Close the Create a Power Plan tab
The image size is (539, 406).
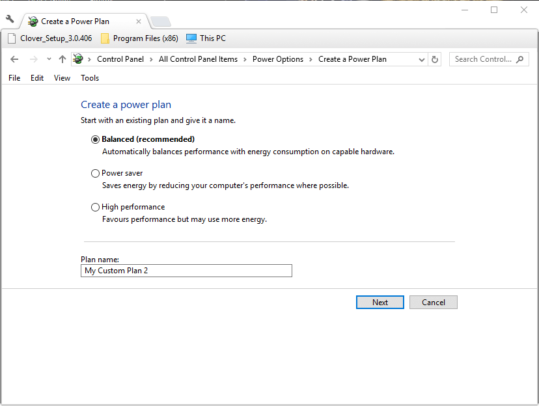[x=139, y=21]
